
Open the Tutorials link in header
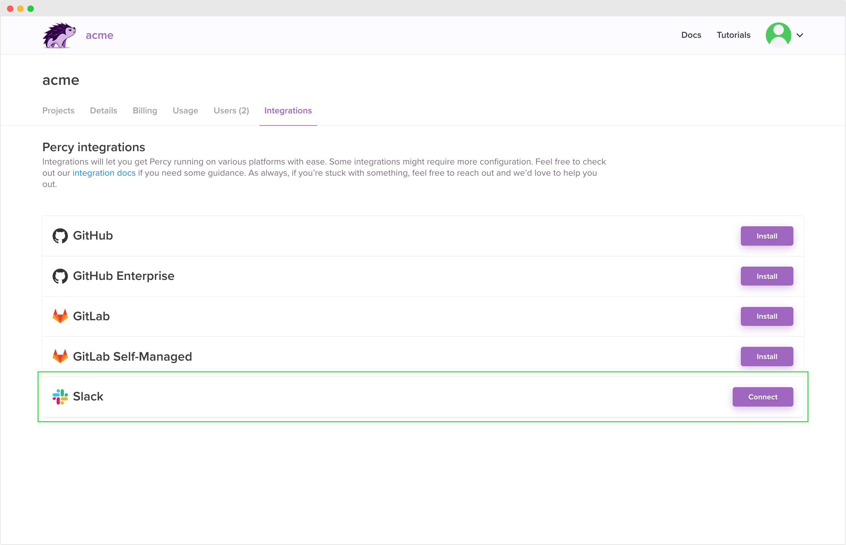(x=733, y=35)
